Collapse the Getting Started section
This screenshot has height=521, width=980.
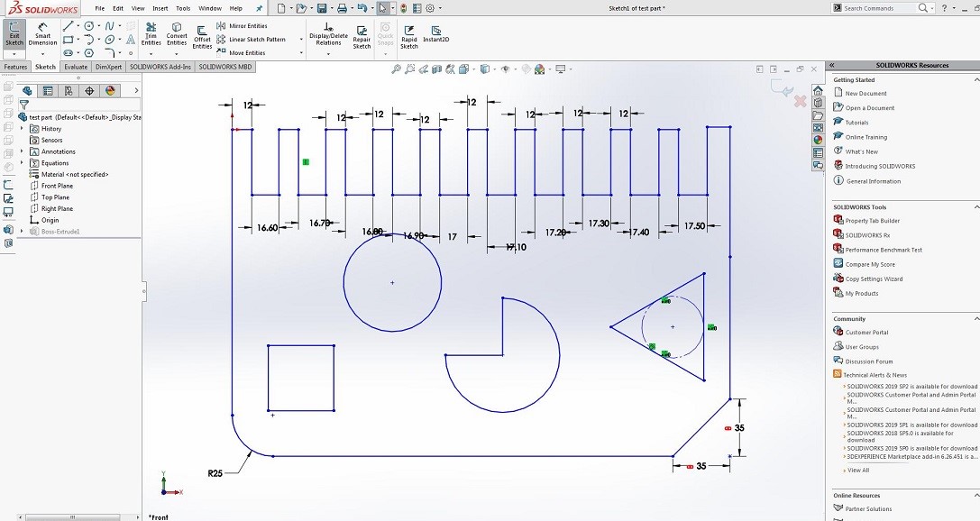976,80
